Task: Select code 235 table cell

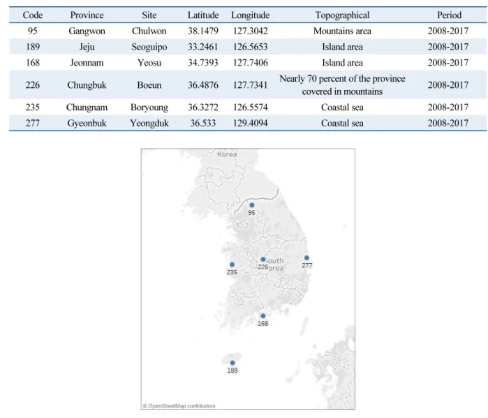Action: click(x=33, y=107)
